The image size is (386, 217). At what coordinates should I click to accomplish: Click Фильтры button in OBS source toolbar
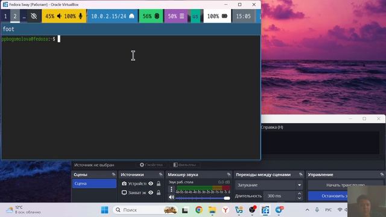click(x=185, y=165)
